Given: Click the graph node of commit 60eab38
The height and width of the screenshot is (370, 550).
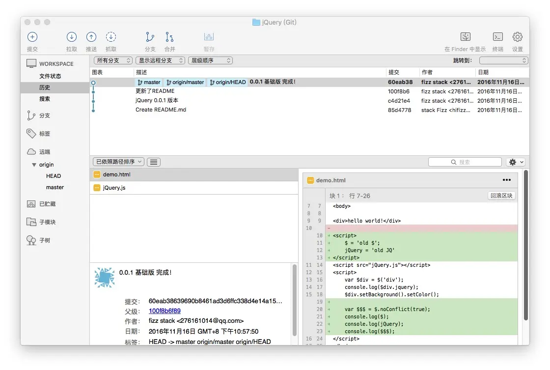Looking at the screenshot, I should pos(93,83).
